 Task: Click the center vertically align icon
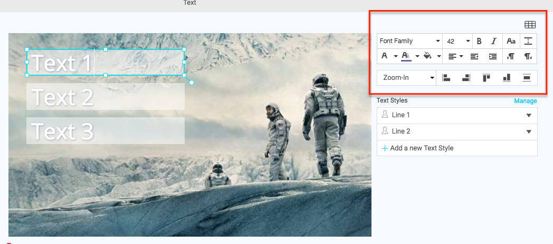pyautogui.click(x=527, y=78)
